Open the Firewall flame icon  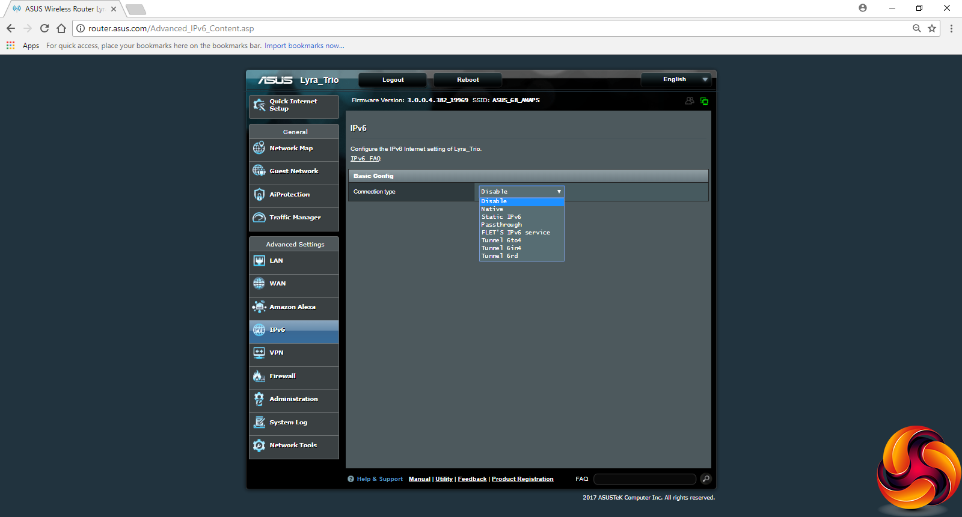tap(259, 376)
